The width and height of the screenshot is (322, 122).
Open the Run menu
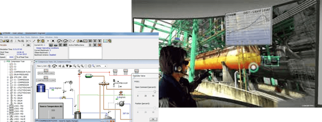[x=22, y=37]
